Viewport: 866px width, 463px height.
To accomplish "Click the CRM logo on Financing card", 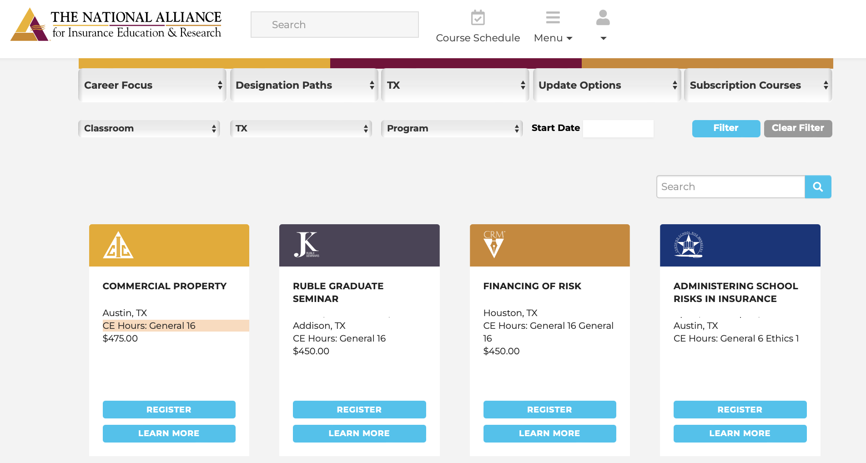I will point(494,244).
